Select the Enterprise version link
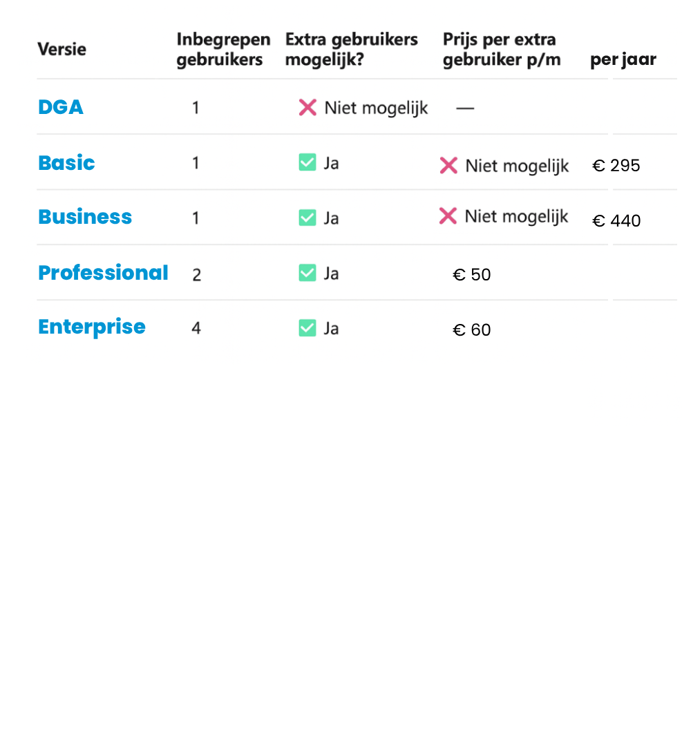Image resolution: width=682 pixels, height=746 pixels. pyautogui.click(x=92, y=327)
